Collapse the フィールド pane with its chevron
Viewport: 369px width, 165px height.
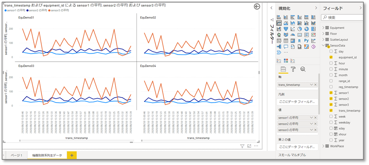(x=361, y=8)
